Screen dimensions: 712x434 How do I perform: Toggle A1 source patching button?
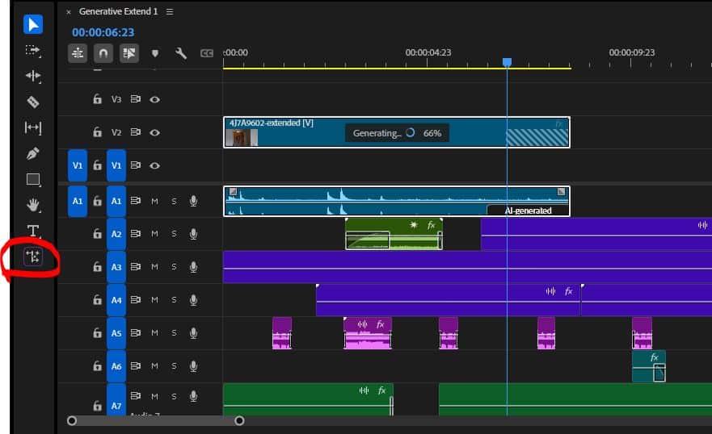[x=78, y=201]
